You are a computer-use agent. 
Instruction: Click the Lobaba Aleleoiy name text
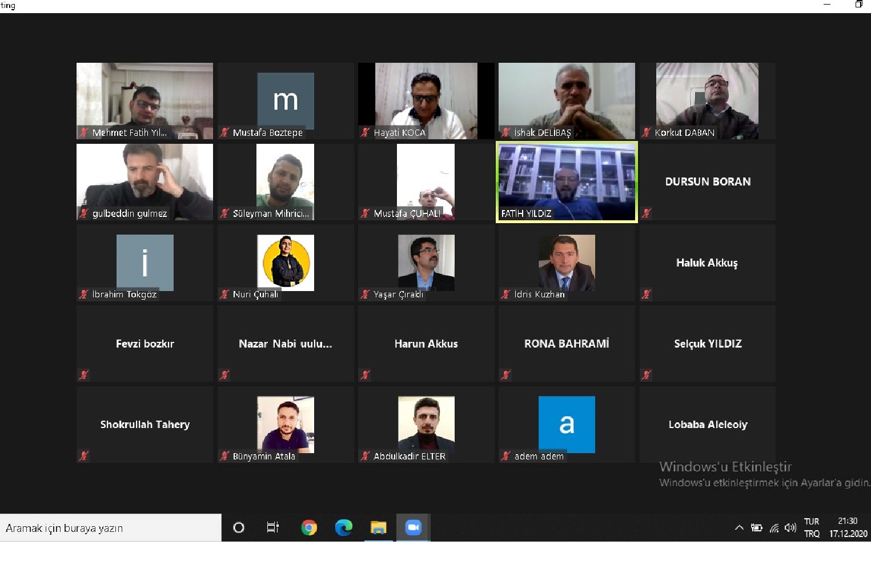point(708,425)
